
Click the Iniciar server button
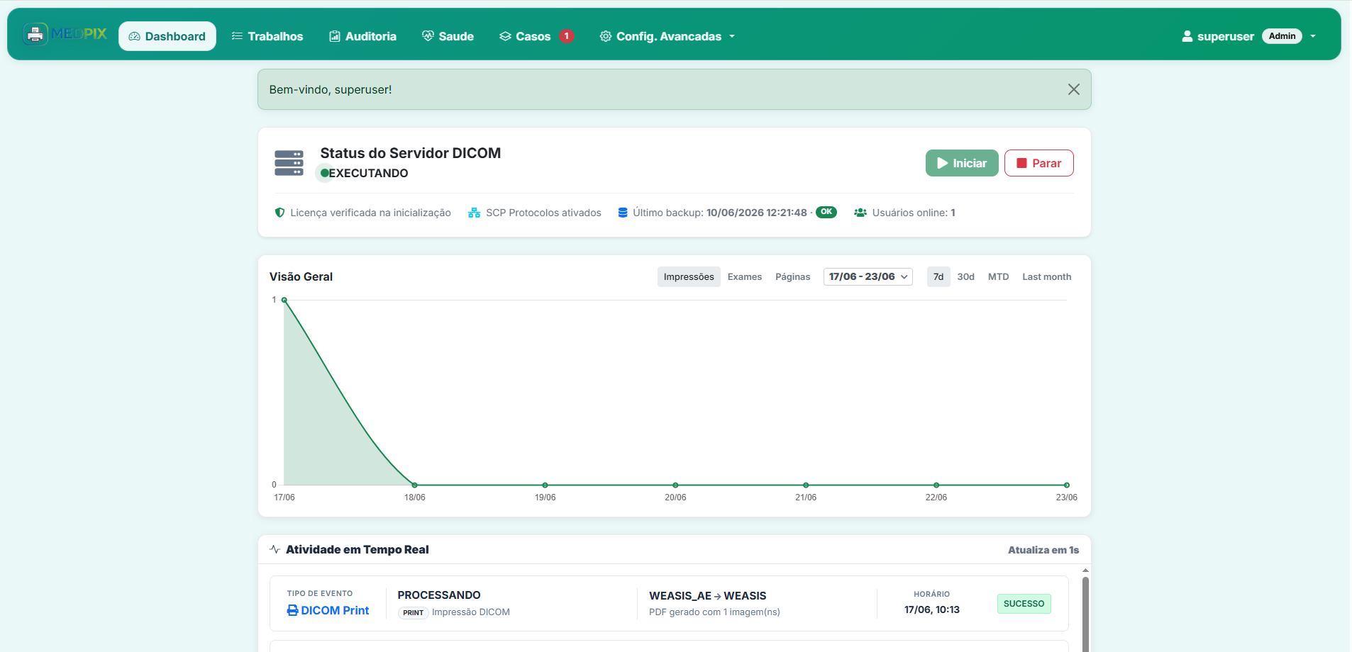pyautogui.click(x=962, y=163)
